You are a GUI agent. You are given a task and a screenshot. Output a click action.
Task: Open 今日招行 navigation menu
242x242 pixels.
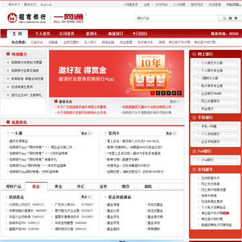tap(140, 34)
